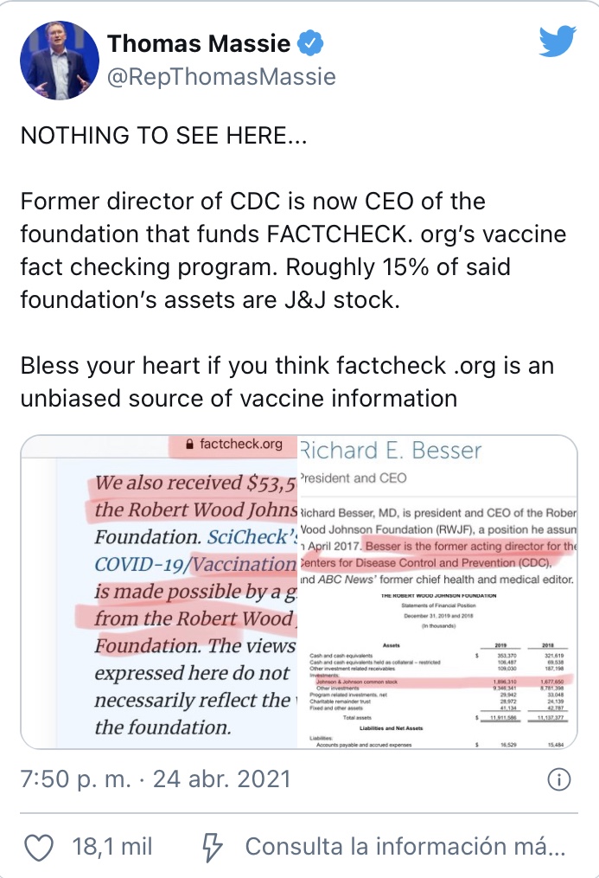The width and height of the screenshot is (599, 878).
Task: Click the lightning bolt icon
Action: [211, 847]
